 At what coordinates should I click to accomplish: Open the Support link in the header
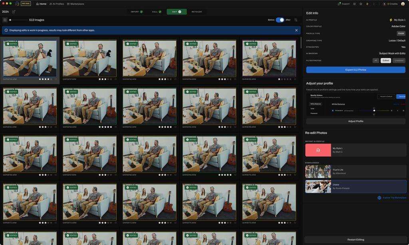coord(343,4)
